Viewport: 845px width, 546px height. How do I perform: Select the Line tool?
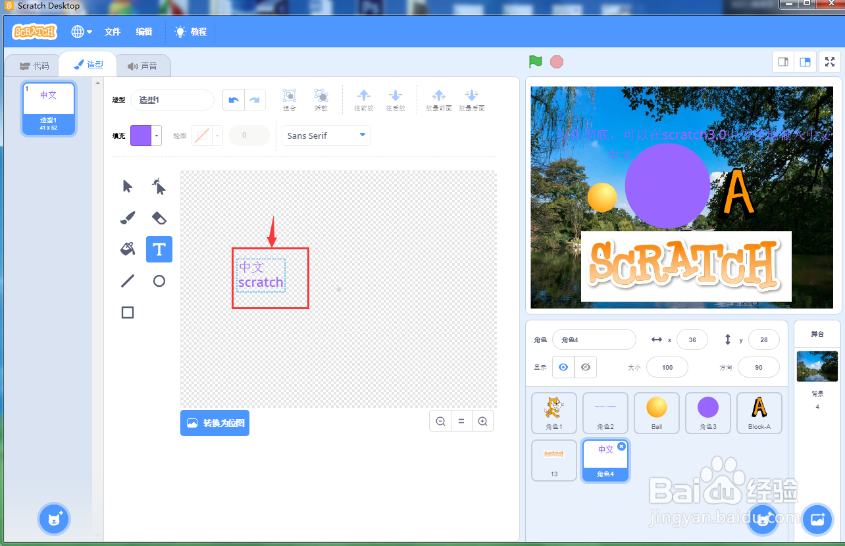click(127, 281)
